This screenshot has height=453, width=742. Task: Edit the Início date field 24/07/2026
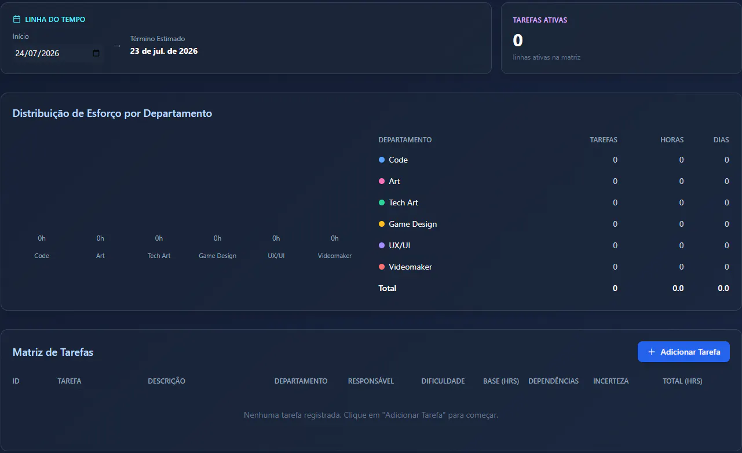point(57,53)
